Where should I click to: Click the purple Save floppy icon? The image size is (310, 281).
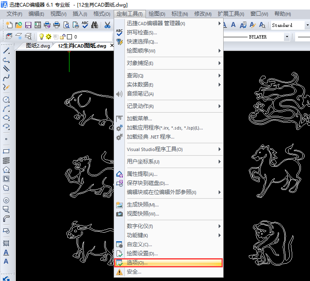pyautogui.click(x=28, y=25)
